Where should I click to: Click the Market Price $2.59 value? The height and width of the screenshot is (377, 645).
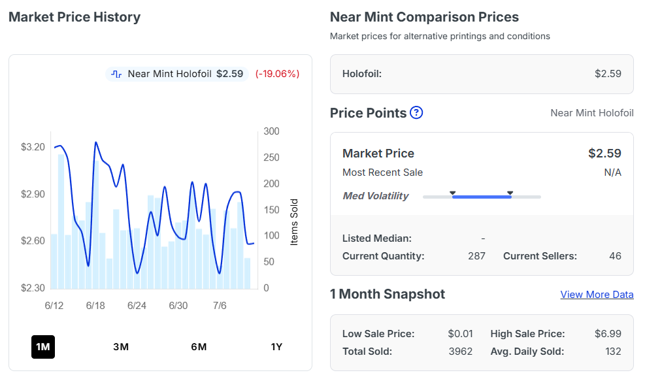[x=604, y=154]
